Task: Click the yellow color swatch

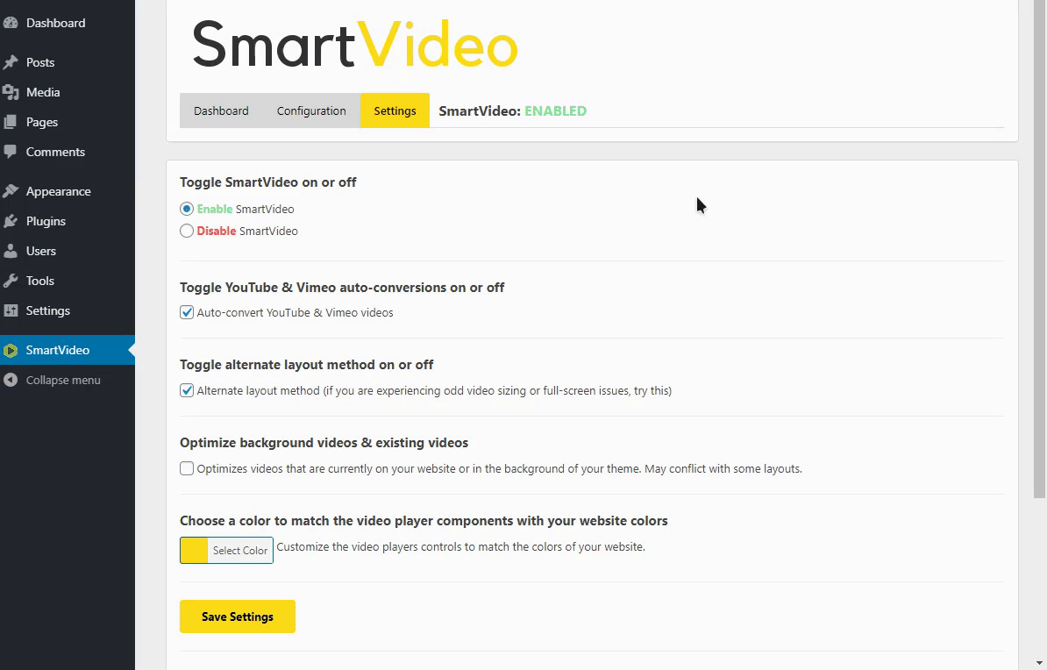Action: 195,551
